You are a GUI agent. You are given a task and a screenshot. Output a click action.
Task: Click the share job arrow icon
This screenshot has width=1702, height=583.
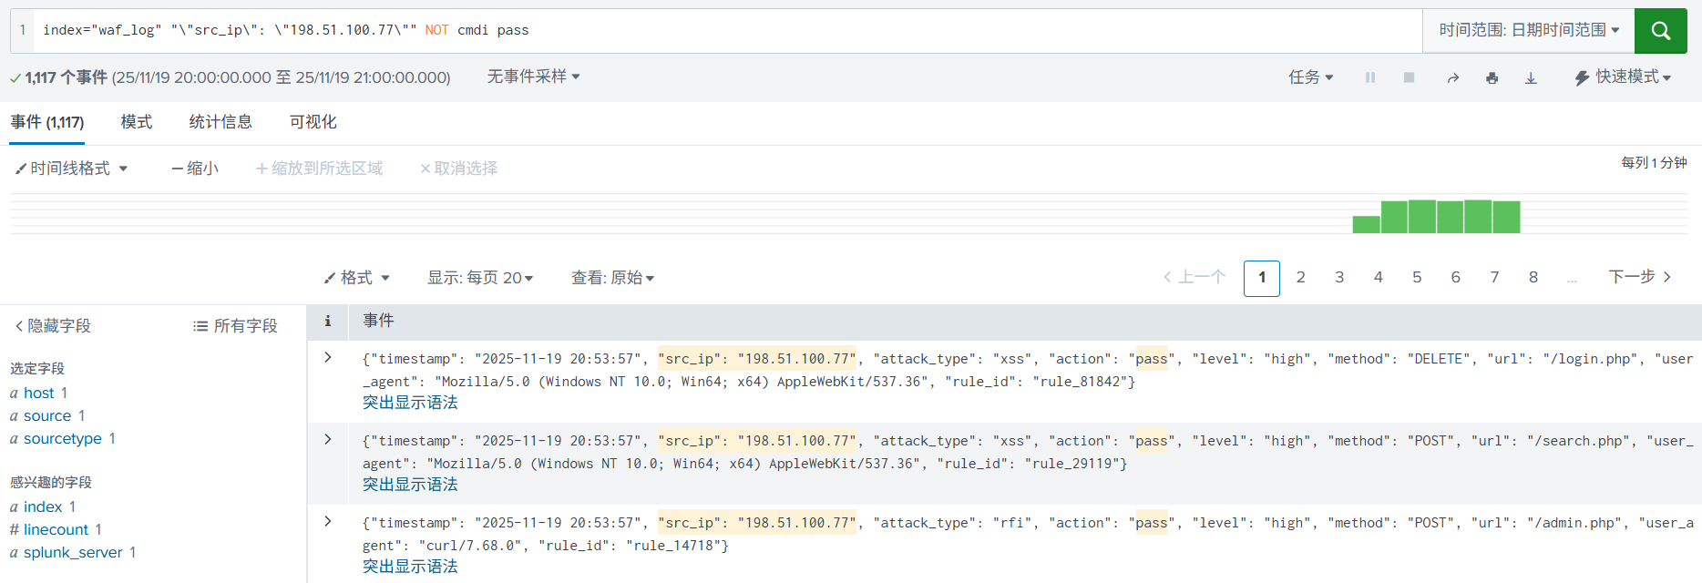(1452, 78)
